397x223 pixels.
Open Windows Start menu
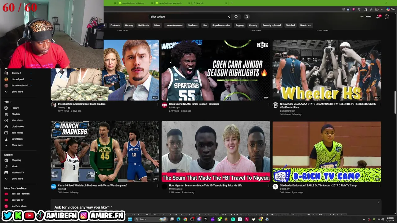point(130,219)
